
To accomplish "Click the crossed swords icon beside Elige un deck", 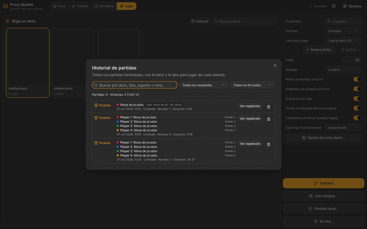I will (x=7, y=21).
